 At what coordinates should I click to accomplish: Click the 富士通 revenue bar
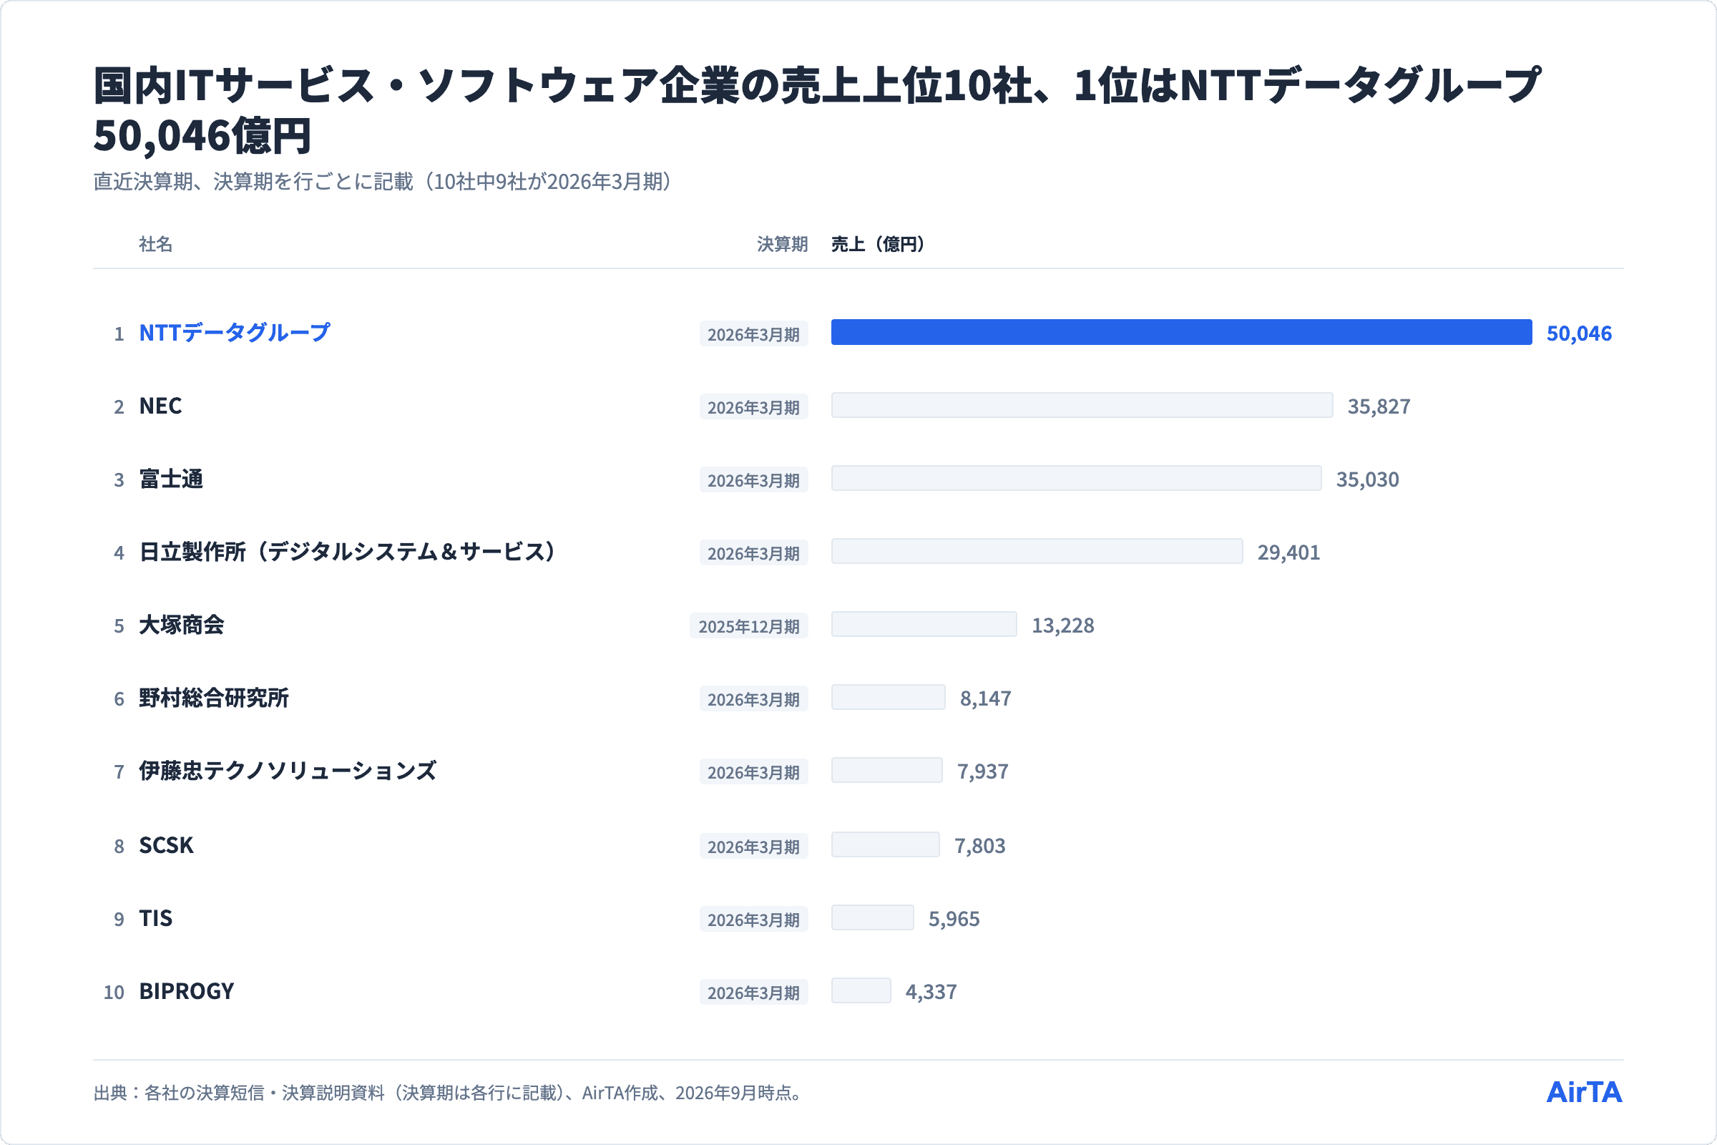(1076, 478)
